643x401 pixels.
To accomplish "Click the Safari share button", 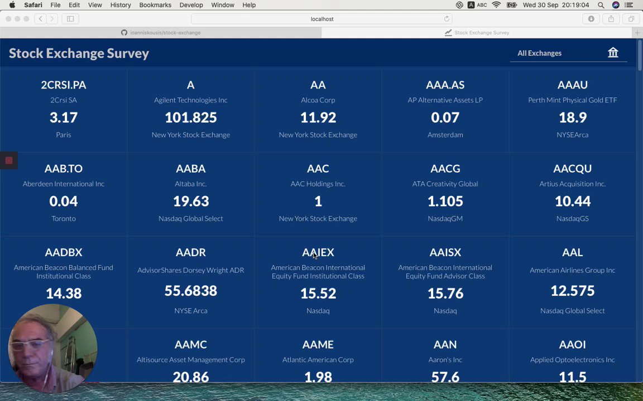I will pos(611,19).
